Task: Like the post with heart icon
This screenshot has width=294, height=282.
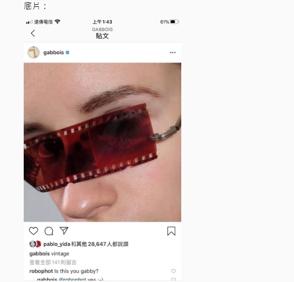Action: pyautogui.click(x=34, y=231)
